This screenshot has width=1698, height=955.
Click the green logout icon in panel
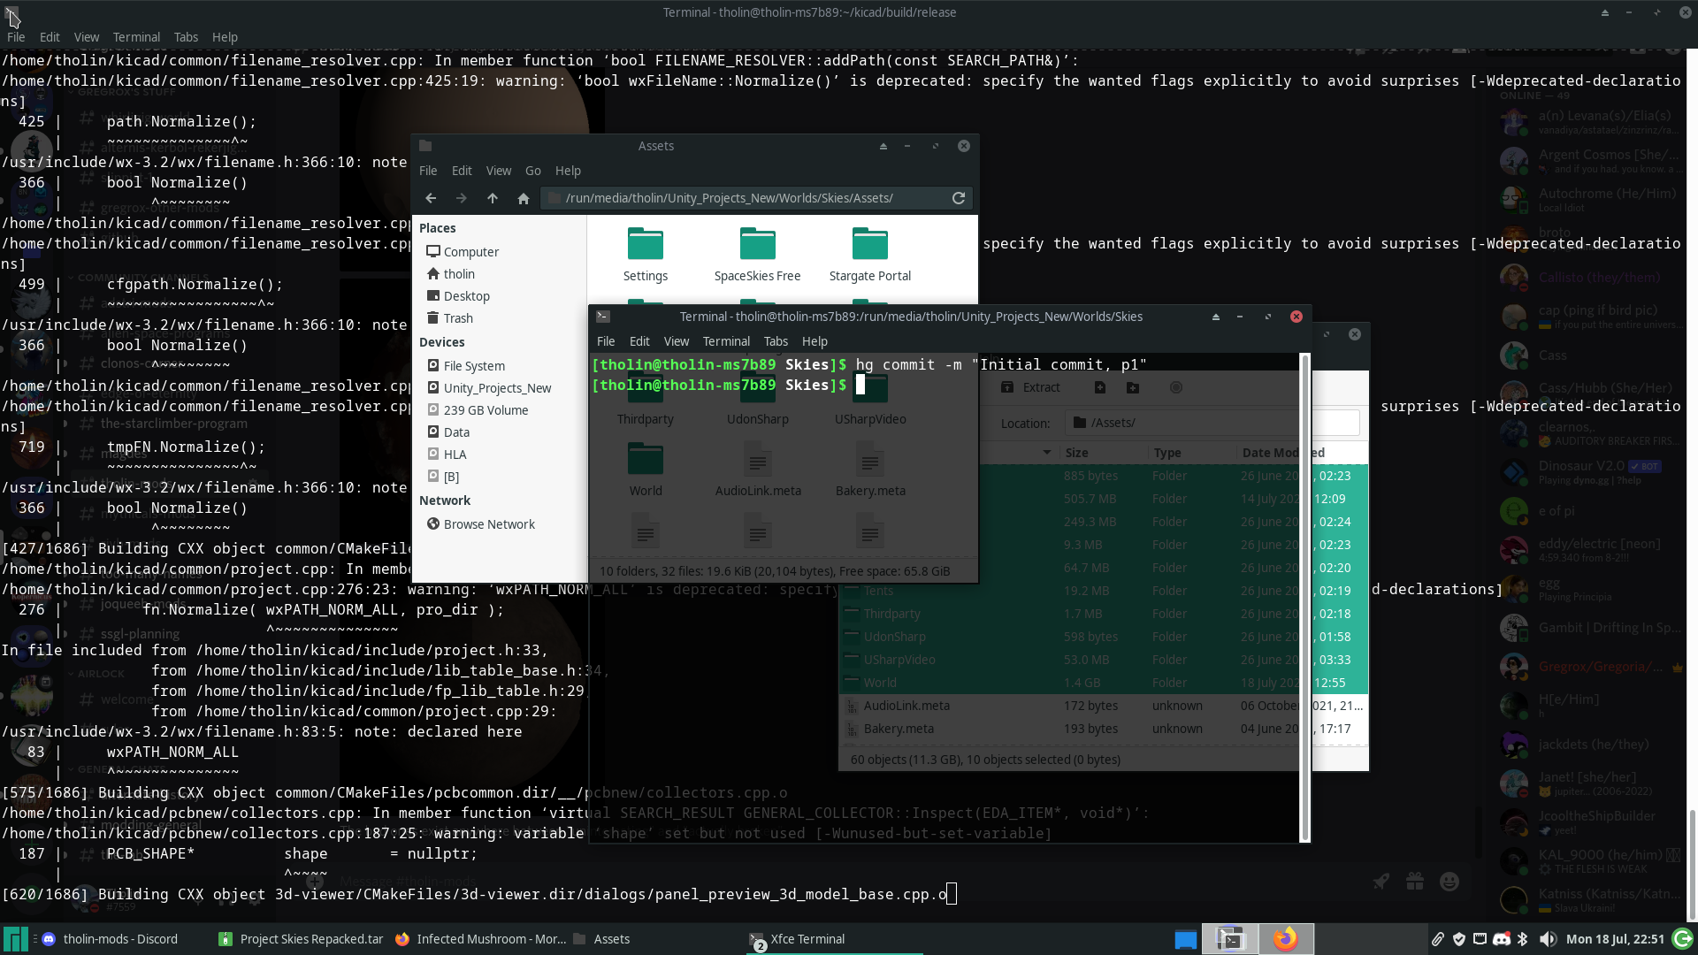(1682, 939)
